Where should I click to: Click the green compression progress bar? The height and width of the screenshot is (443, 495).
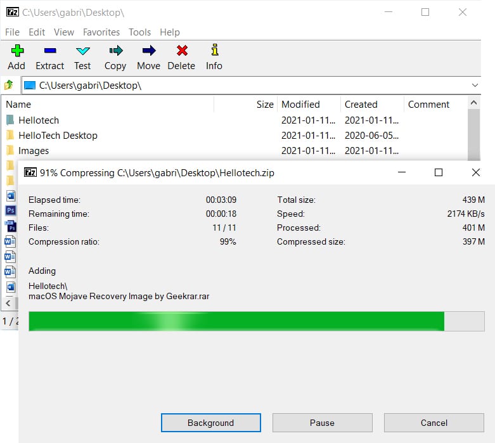pyautogui.click(x=256, y=321)
